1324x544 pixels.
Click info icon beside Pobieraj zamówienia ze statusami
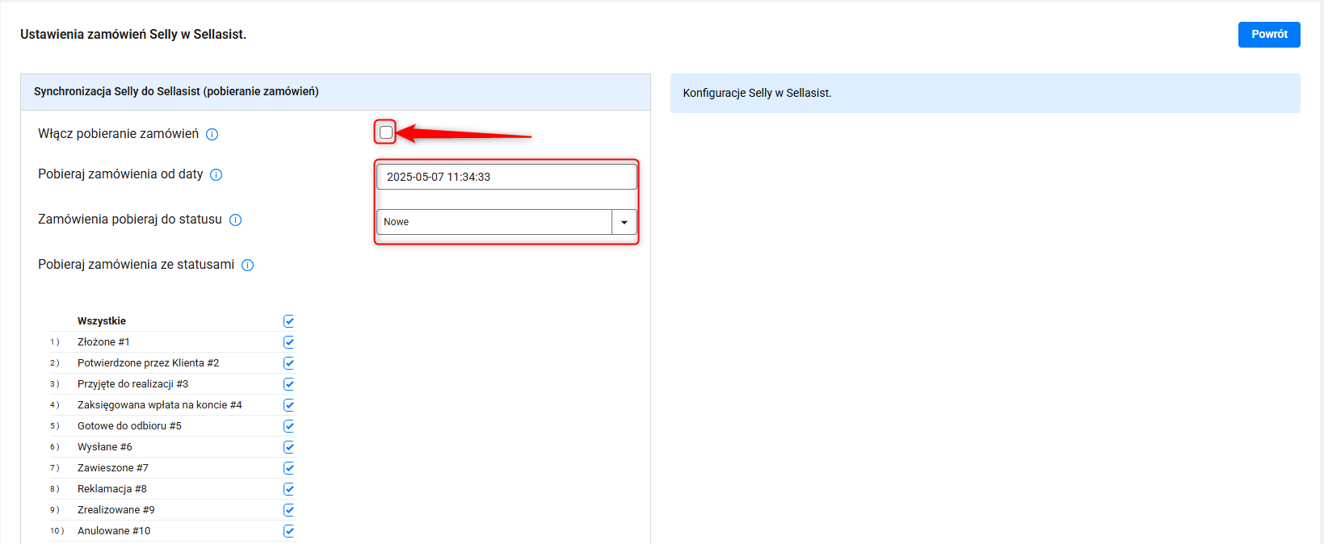248,266
